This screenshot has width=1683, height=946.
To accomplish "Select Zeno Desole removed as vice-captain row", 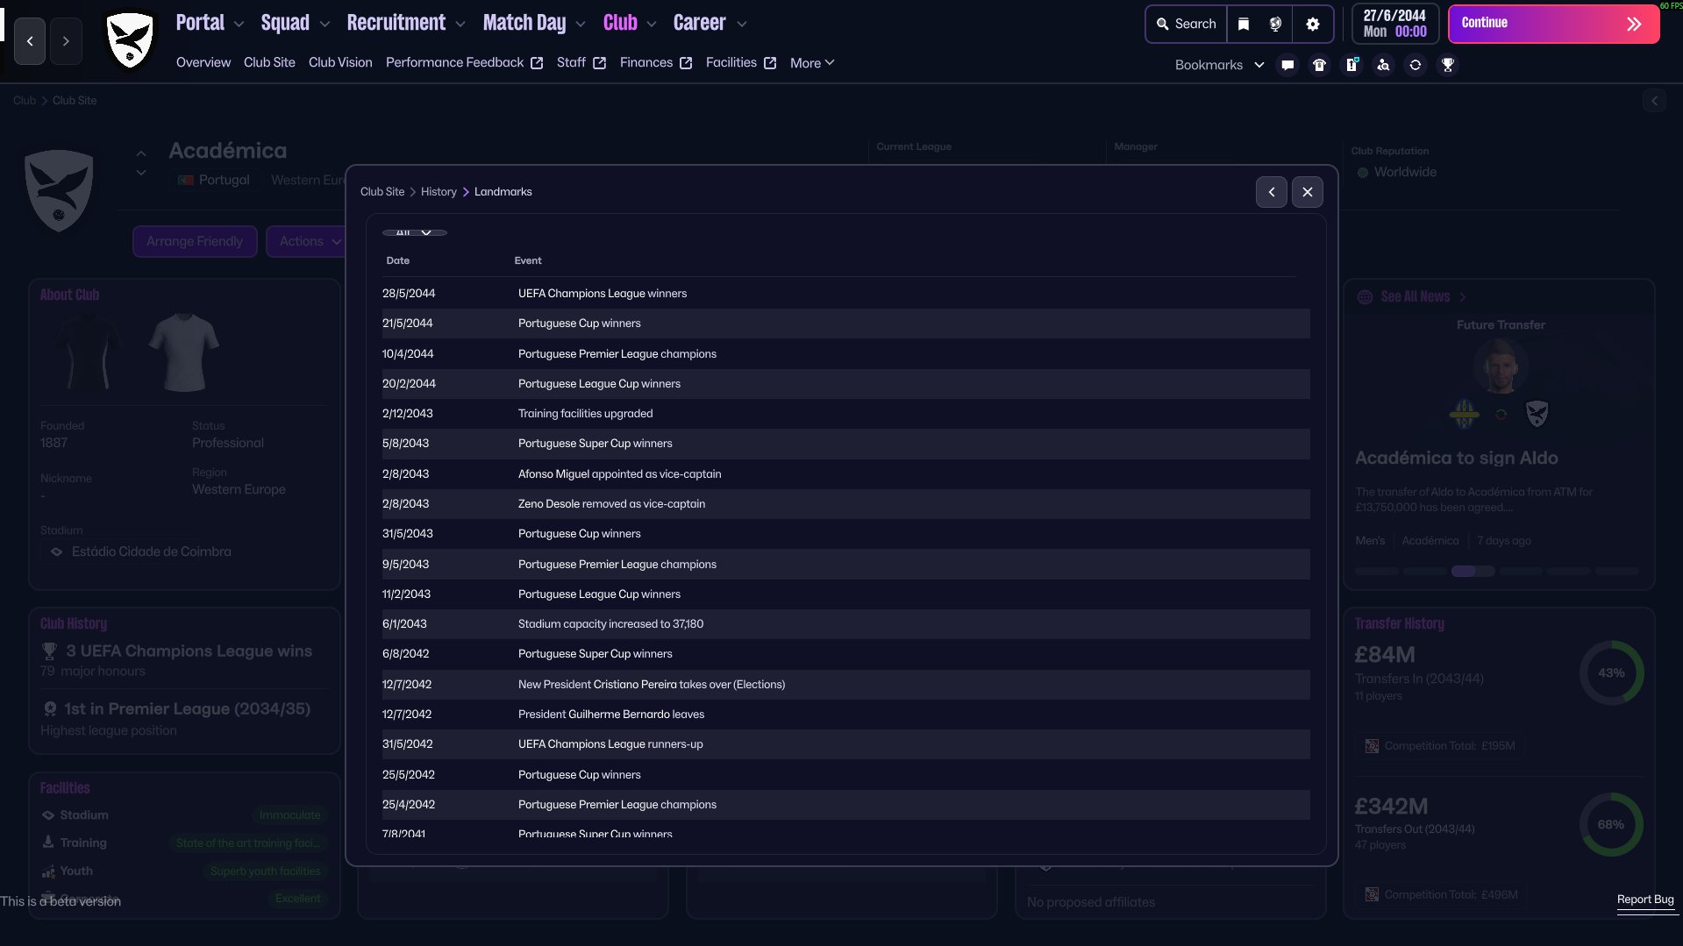I will click(x=845, y=504).
